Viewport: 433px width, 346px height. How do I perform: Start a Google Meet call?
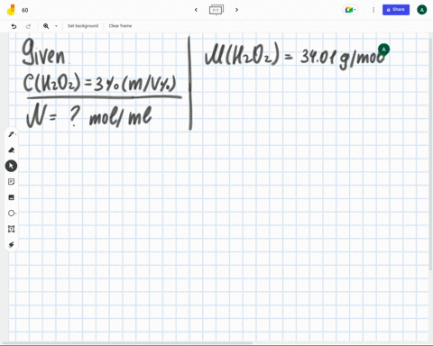(x=350, y=10)
